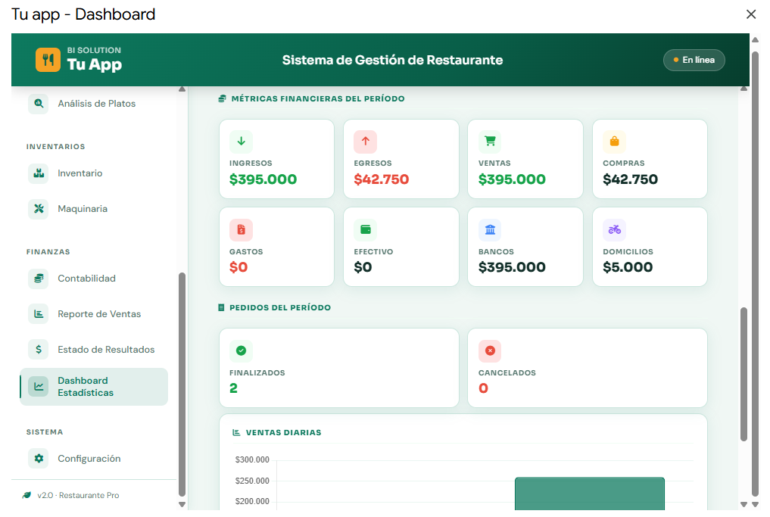Click the Ingresos $395.000 card

click(276, 159)
